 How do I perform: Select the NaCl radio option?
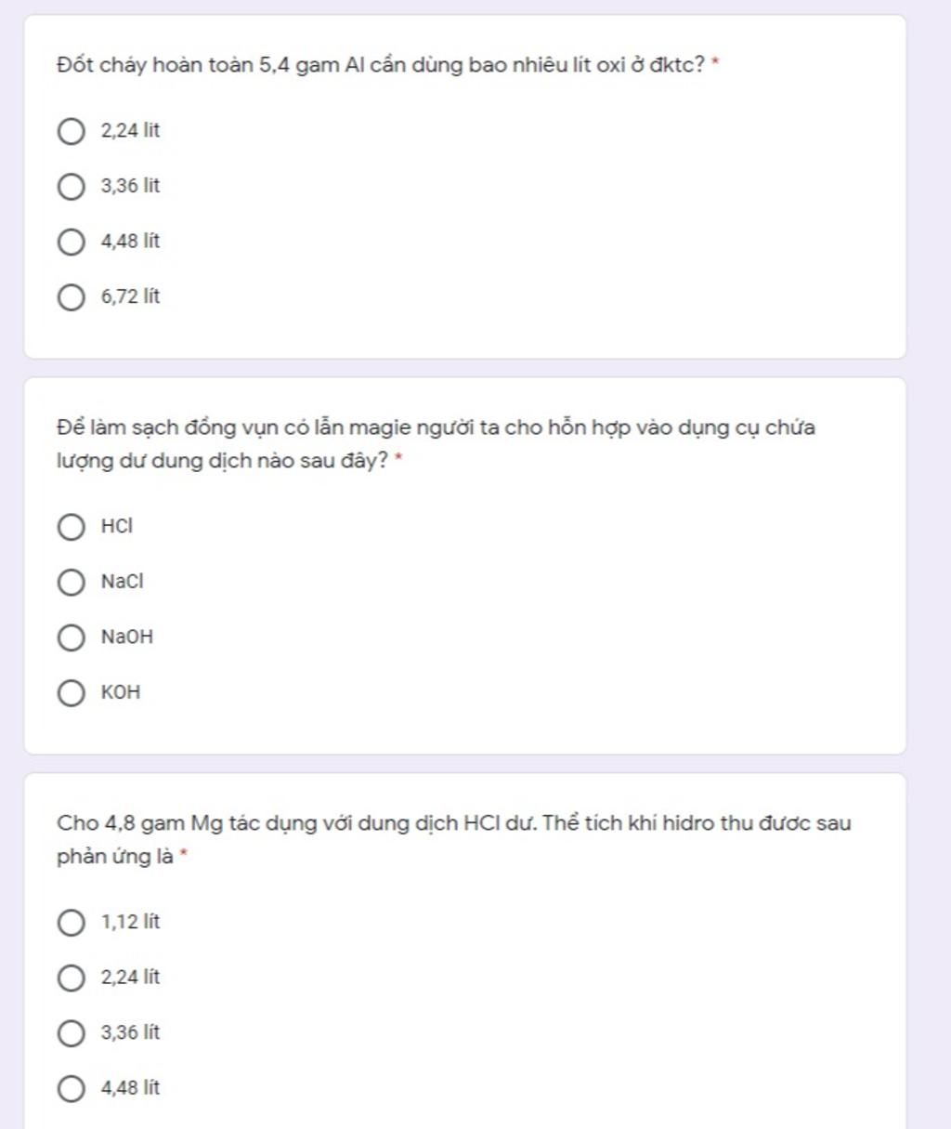pos(72,583)
